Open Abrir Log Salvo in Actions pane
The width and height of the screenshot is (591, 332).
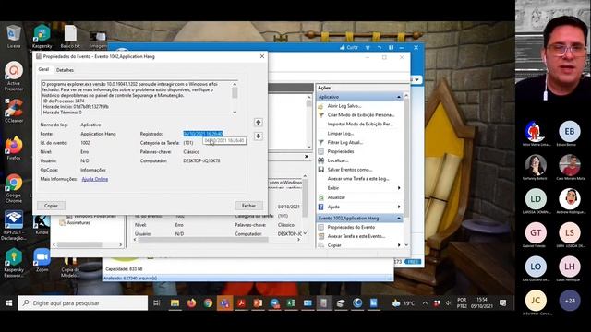tap(344, 106)
